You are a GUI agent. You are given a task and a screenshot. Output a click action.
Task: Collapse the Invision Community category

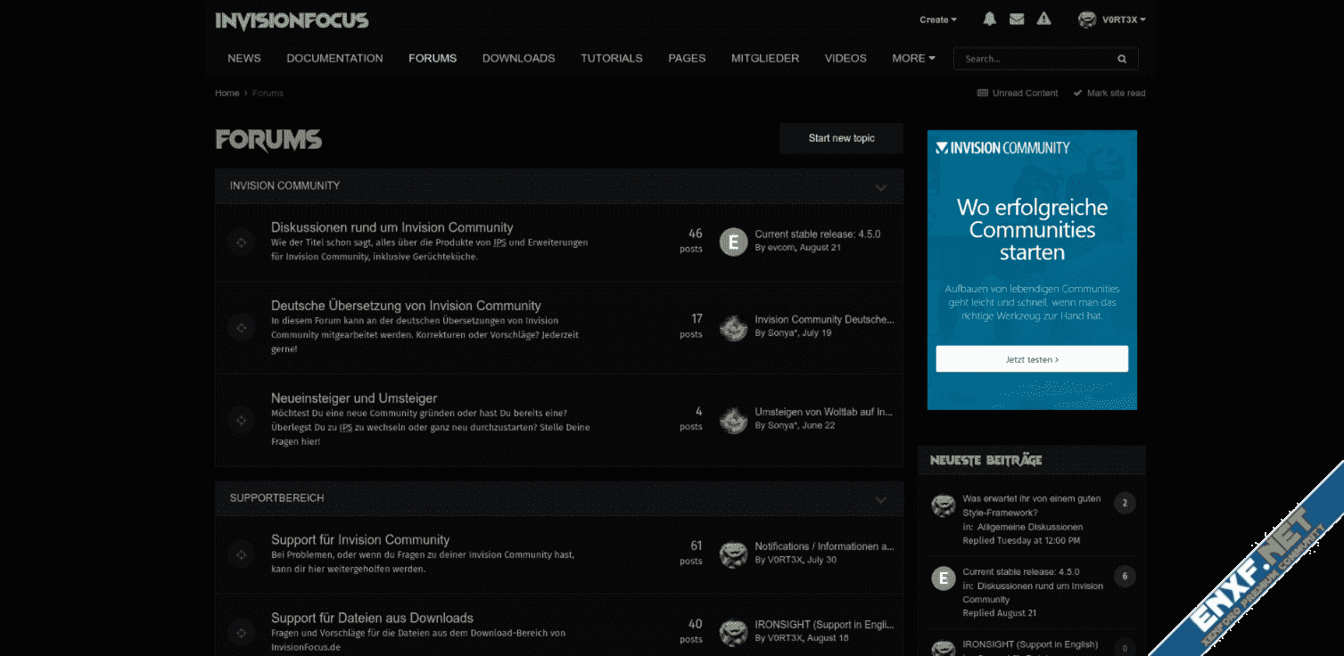coord(880,187)
